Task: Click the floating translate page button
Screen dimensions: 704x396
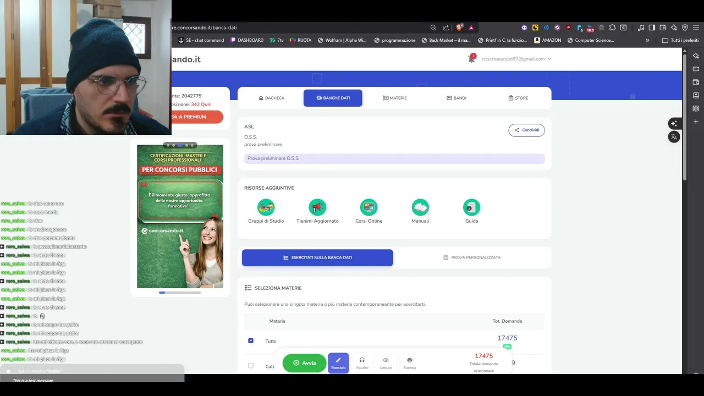Action: click(x=674, y=137)
